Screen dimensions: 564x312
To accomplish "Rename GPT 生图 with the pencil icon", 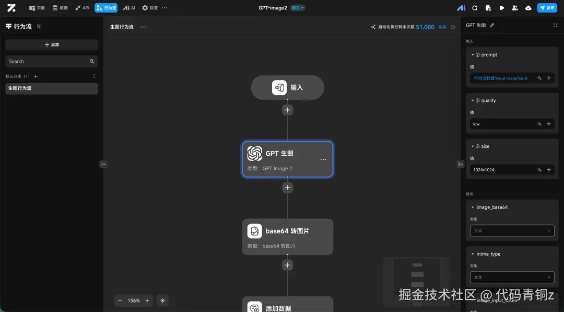I will click(x=492, y=25).
